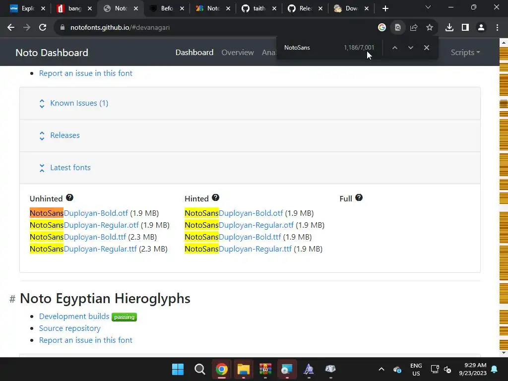Open Chrome three-dot menu
The image size is (508, 381).
point(497,28)
